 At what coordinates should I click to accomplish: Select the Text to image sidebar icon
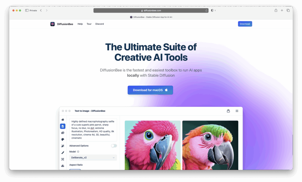[x=63, y=126]
